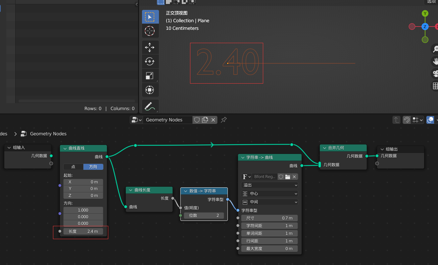Toggle the node editor pin icon
438x265 pixels.
224,120
